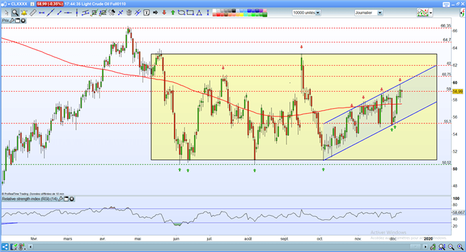Select the black right arrow tool
Image resolution: width=466 pixels, height=252 pixels.
point(155,13)
